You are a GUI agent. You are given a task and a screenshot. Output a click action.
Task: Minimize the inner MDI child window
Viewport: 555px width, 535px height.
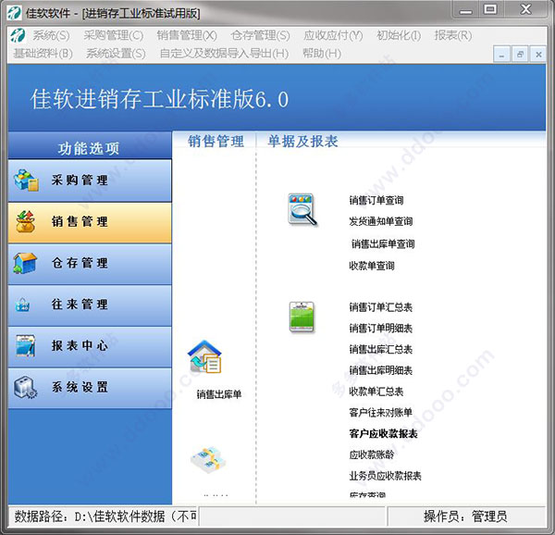pos(501,55)
